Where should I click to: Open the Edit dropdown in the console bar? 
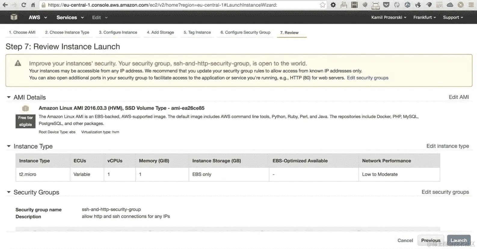pos(100,17)
